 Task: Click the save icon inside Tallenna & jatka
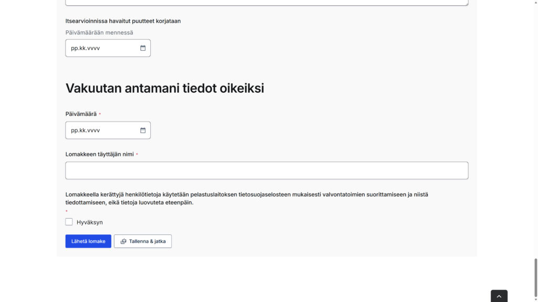tap(123, 241)
